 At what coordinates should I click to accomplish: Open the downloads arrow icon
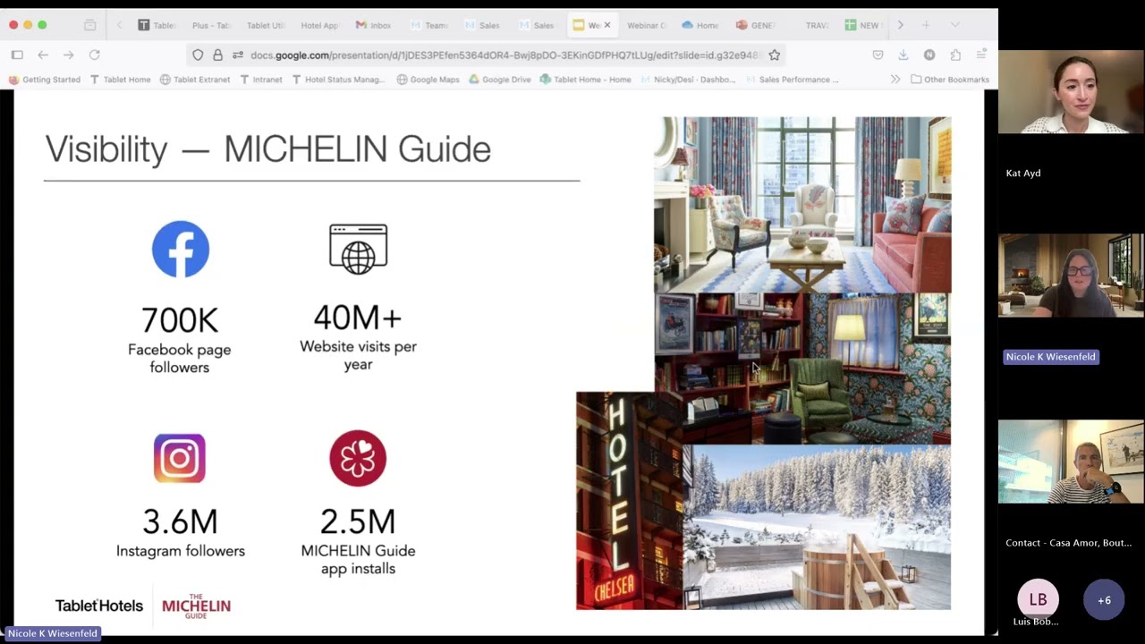[903, 55]
